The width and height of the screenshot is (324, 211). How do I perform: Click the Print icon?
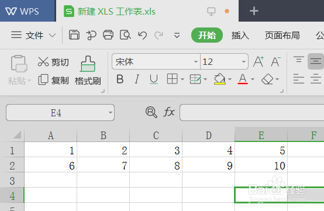(x=108, y=34)
